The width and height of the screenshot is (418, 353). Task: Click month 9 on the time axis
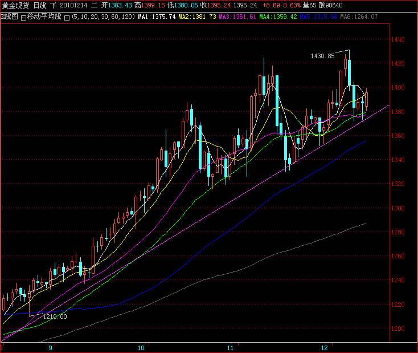[51, 348]
